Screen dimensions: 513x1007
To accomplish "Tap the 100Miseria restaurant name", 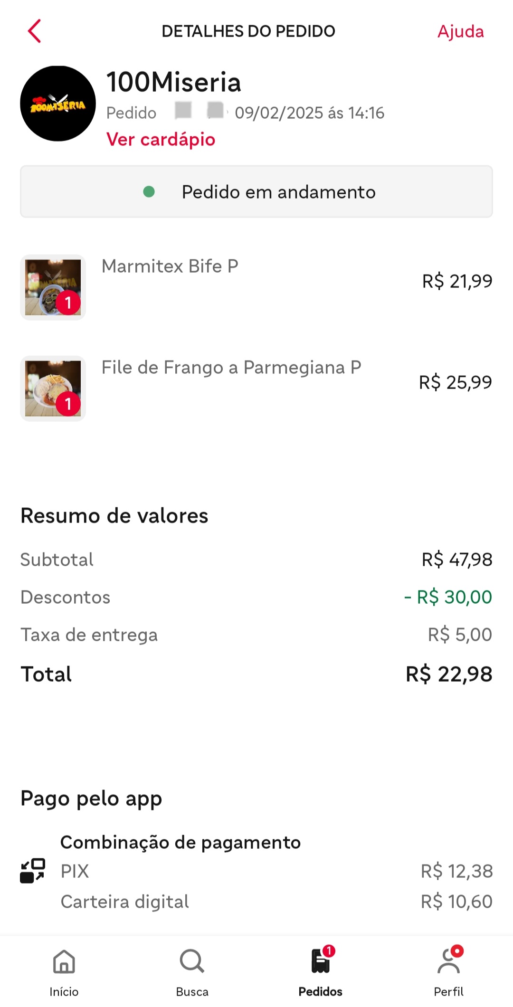I will (174, 82).
